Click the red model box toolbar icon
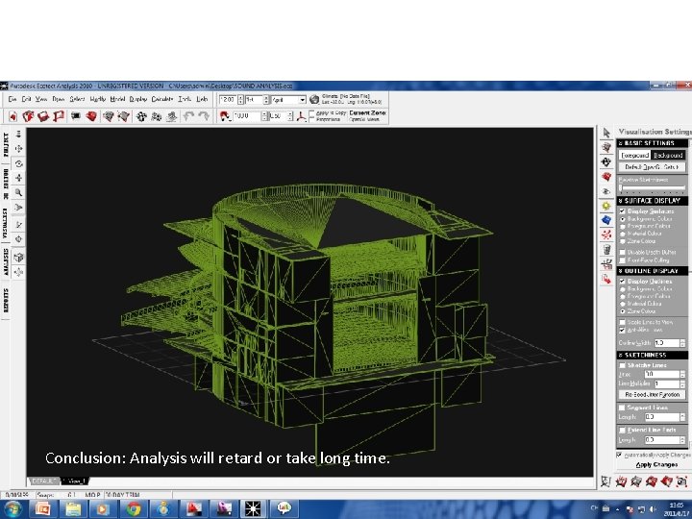This screenshot has height=519, width=692. (91, 116)
